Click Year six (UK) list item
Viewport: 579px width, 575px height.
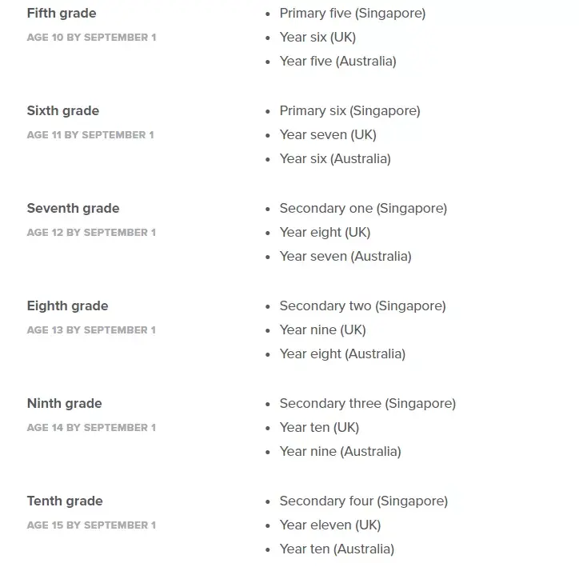pos(317,37)
